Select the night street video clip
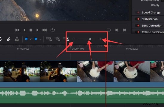 click(x=38, y=71)
